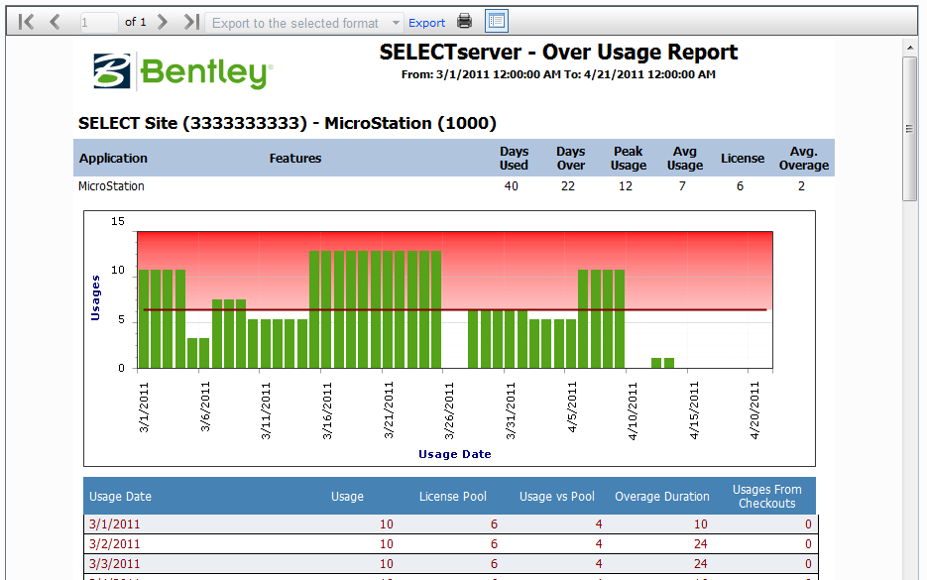Go to previous report page
Viewport: 927px width, 580px height.
55,22
